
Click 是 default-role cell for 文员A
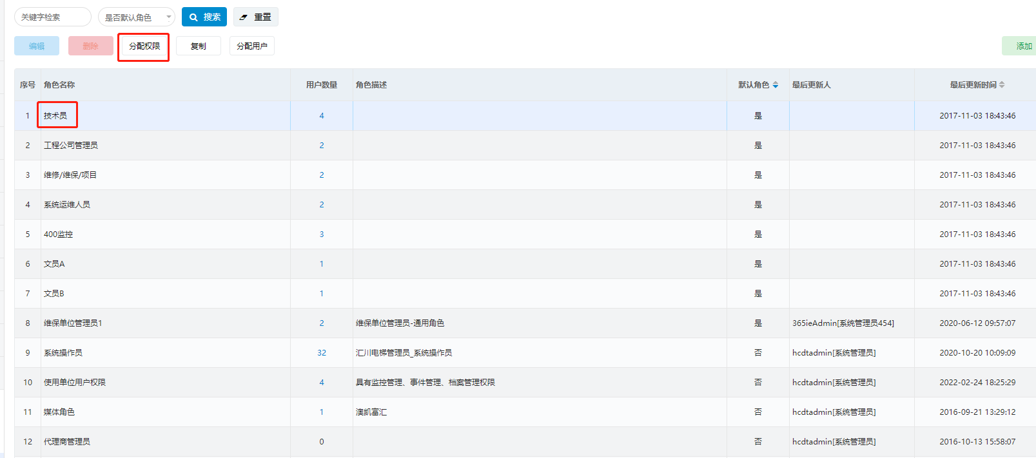click(758, 264)
